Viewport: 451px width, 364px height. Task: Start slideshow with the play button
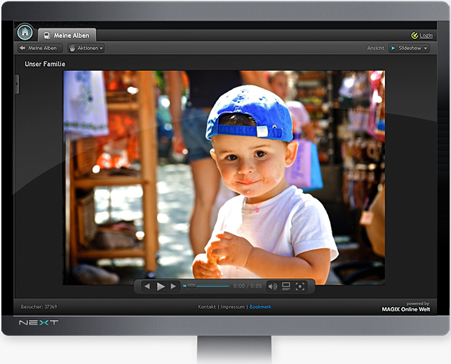tap(160, 286)
